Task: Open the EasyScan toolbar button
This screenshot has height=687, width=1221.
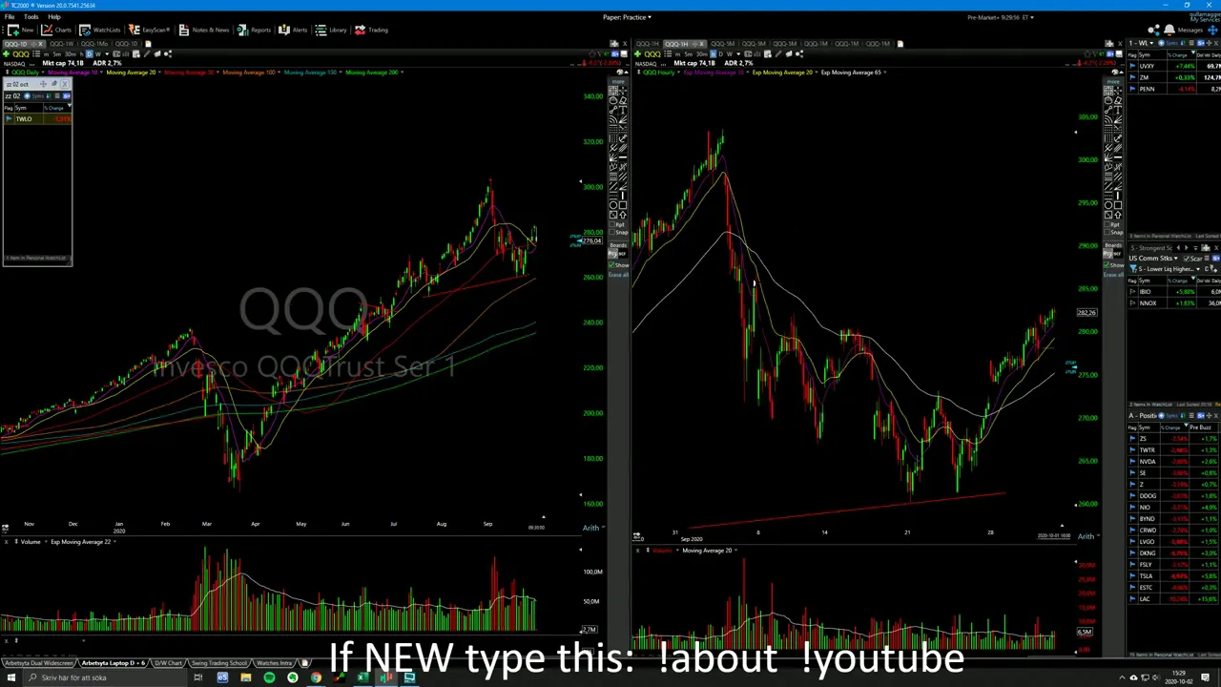Action: 148,30
